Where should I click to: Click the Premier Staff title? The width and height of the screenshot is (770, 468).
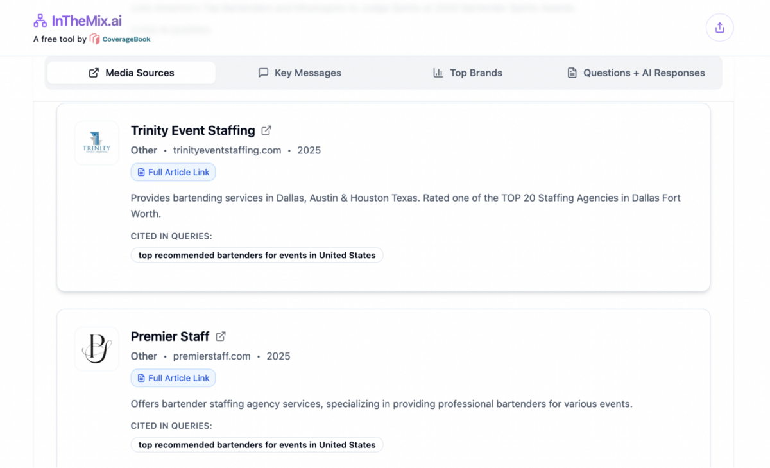[170, 336]
